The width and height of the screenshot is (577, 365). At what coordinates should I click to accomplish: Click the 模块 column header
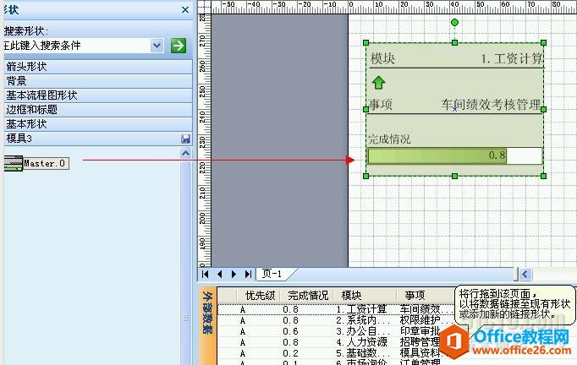pos(365,295)
